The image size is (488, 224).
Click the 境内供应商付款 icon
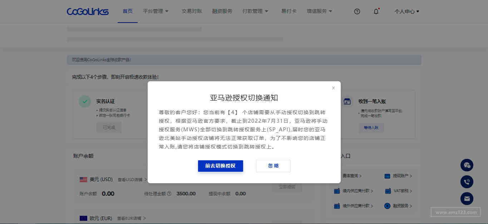[336, 191]
